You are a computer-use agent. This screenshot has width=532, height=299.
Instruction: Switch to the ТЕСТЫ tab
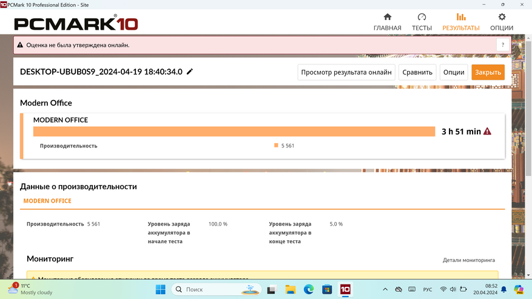422,22
